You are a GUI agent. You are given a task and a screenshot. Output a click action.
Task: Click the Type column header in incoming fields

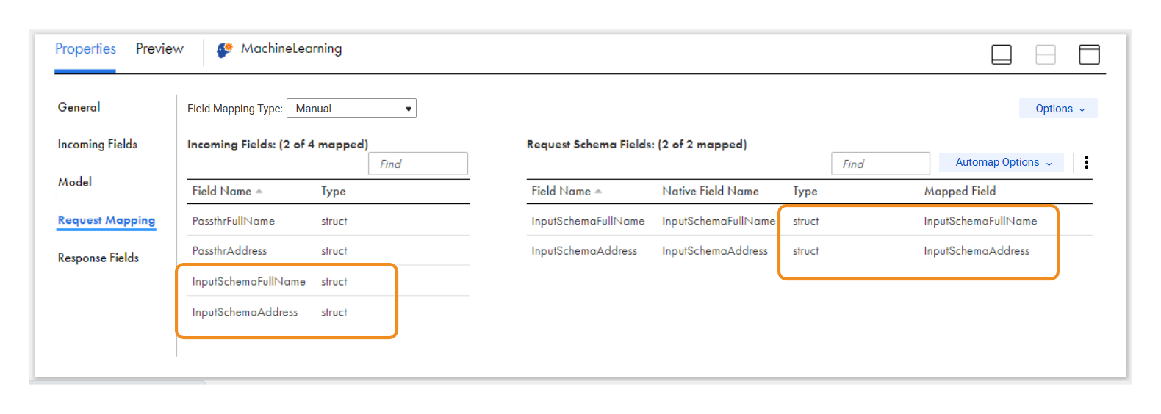click(x=334, y=192)
